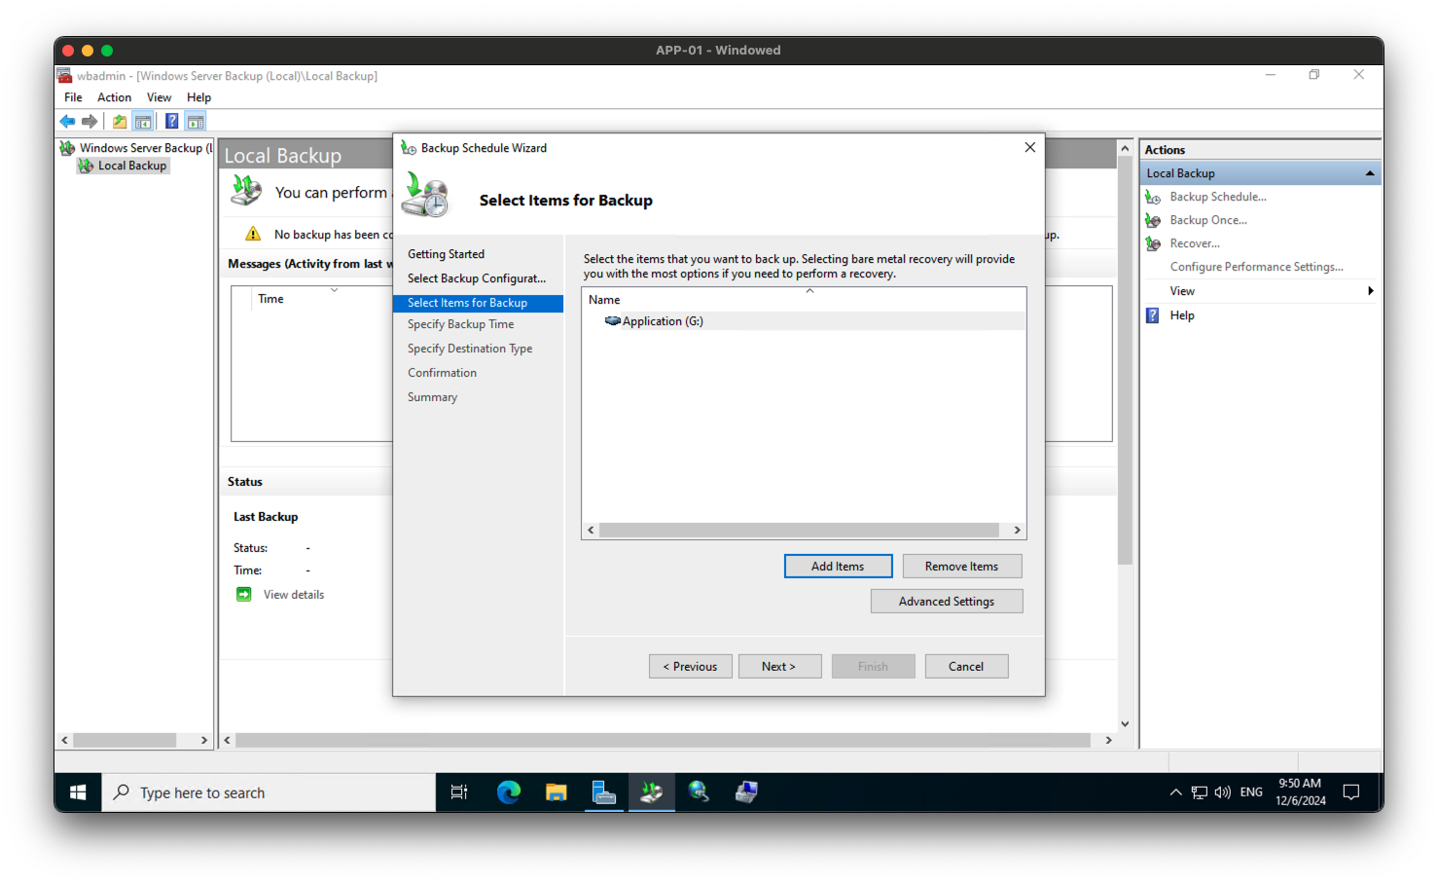Open the blue Help question mark toolbar icon
This screenshot has width=1438, height=884.
(171, 120)
